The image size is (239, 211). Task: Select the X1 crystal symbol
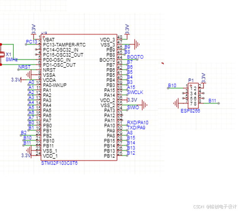coord(2,54)
